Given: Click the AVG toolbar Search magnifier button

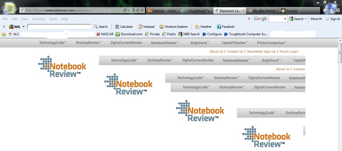Looking at the screenshot, I should coord(101,27).
